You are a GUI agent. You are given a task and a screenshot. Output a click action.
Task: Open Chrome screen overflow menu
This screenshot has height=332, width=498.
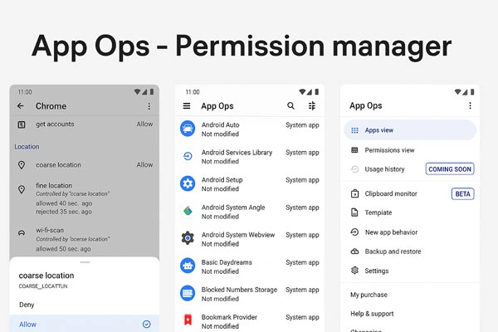[149, 106]
